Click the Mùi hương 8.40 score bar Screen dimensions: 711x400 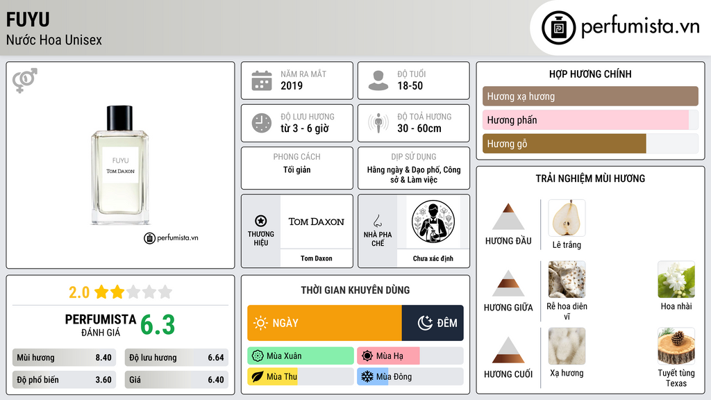click(65, 358)
